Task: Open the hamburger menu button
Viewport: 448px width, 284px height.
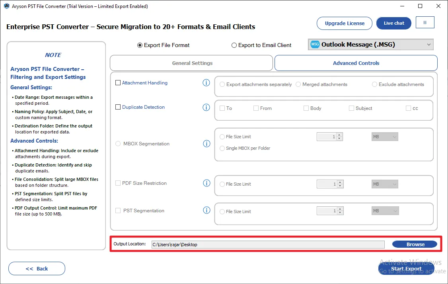Action: [x=425, y=23]
